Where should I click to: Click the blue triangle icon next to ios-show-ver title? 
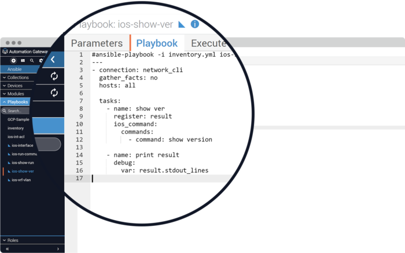click(181, 24)
